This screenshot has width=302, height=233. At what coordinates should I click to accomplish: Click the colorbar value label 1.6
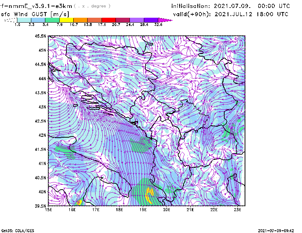click(17, 25)
